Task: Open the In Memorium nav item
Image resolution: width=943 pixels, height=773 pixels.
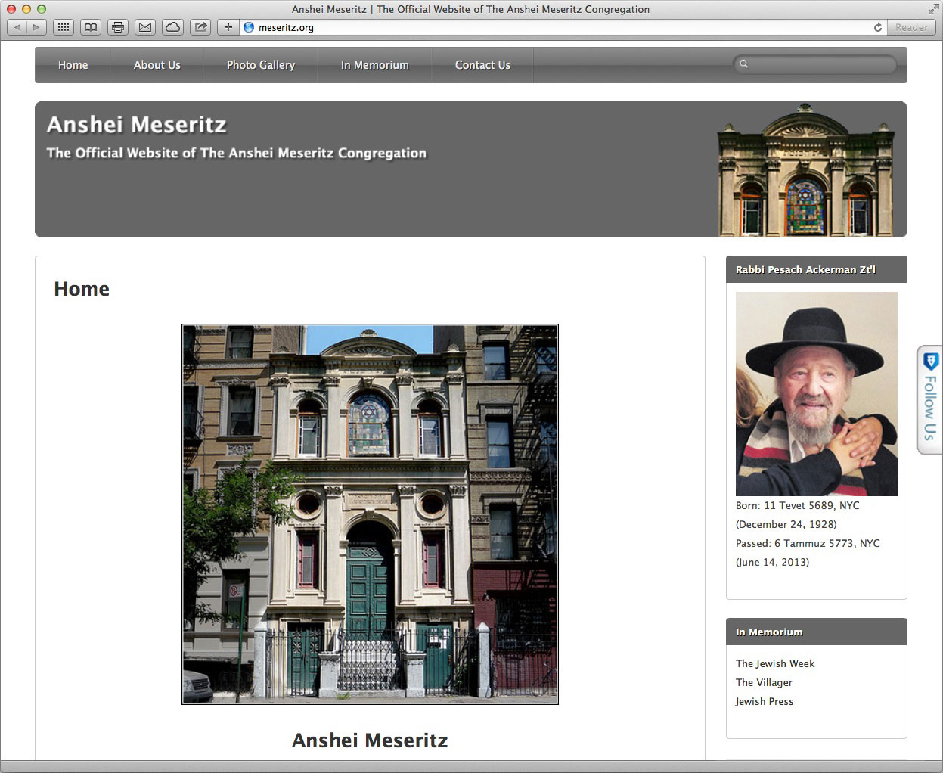Action: [x=374, y=65]
